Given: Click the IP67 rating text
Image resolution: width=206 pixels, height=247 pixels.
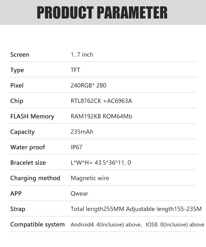Looking at the screenshot, I should [76, 147].
